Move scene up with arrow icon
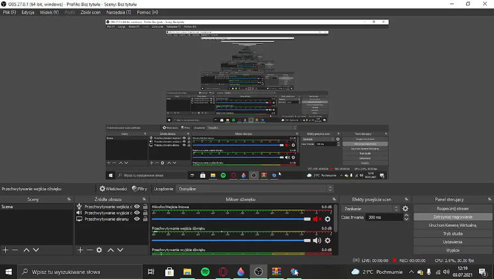 (x=26, y=250)
